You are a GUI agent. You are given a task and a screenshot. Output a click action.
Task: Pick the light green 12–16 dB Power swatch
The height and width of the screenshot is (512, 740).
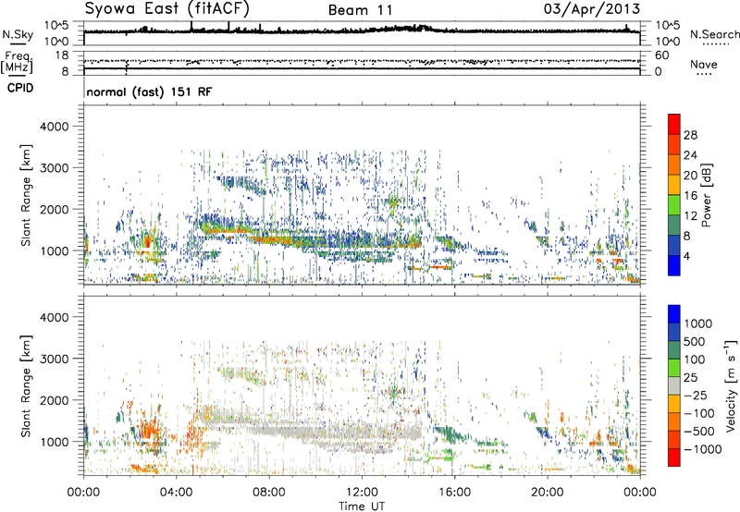[x=674, y=204]
